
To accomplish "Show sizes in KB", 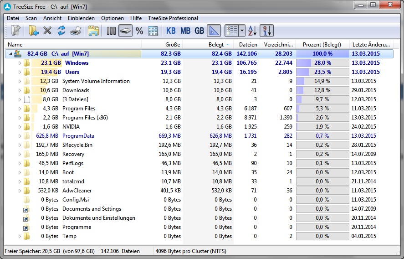I will (171, 31).
